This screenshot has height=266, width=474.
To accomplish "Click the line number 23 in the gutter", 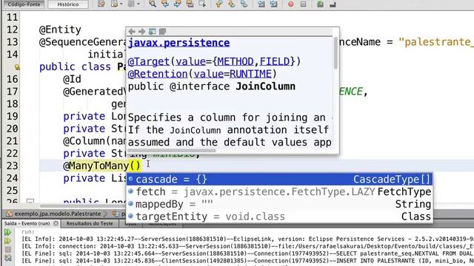I will click(x=12, y=166).
